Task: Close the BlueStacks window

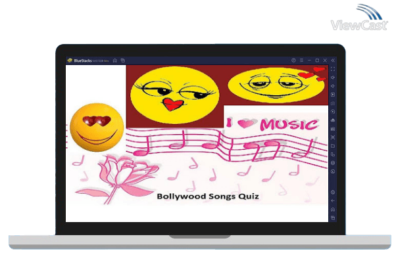Action: 325,60
